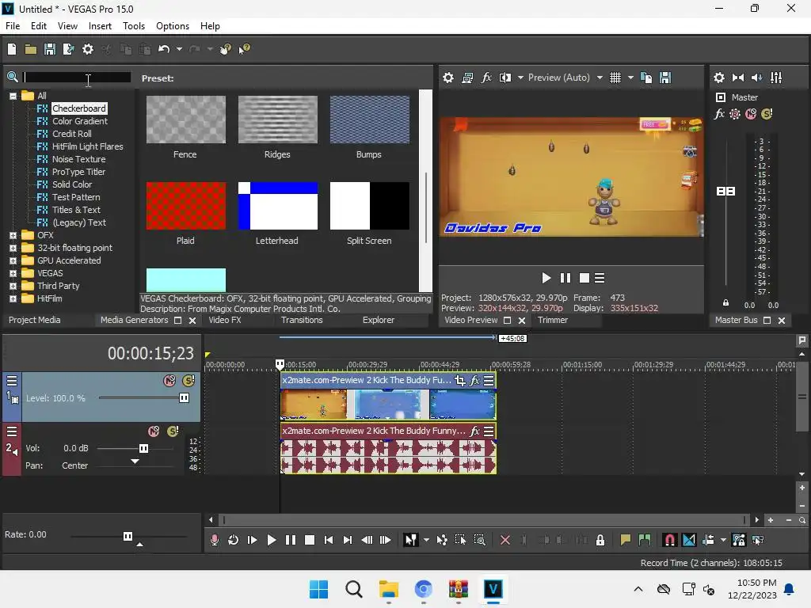
Task: Select the Plaid preset thumbnail
Action: [185, 206]
